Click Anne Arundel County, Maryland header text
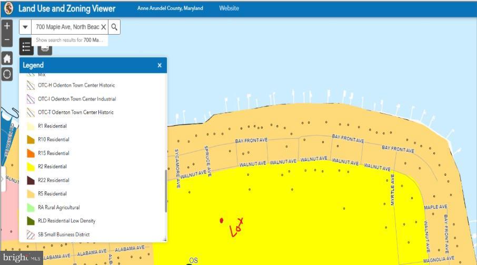The image size is (477, 265). click(x=170, y=8)
